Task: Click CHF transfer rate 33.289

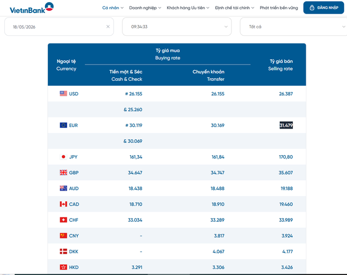Action: (x=217, y=220)
